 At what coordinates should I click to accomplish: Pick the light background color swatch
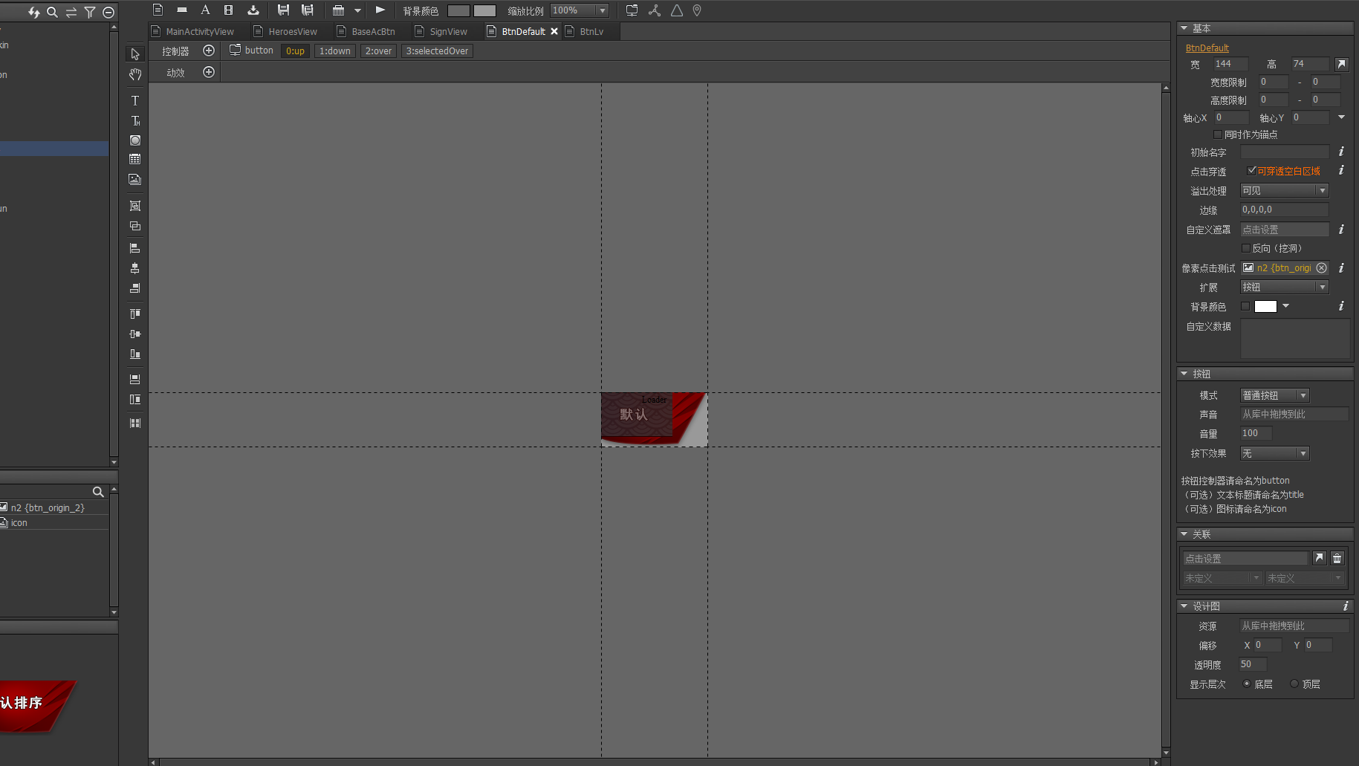click(x=484, y=10)
